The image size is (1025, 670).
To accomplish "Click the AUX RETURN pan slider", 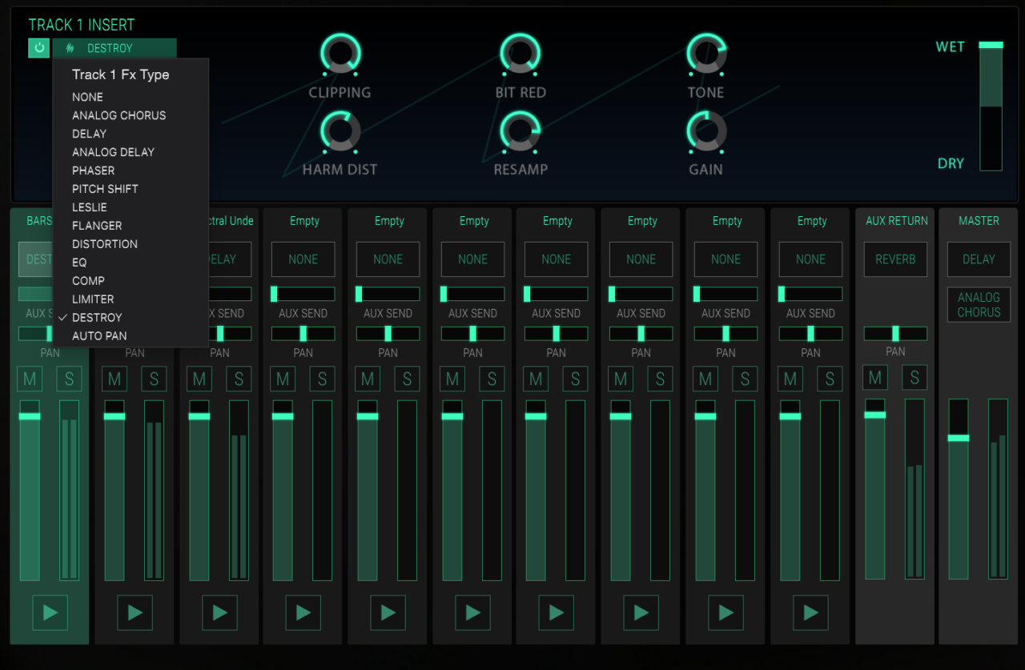I will (x=895, y=333).
